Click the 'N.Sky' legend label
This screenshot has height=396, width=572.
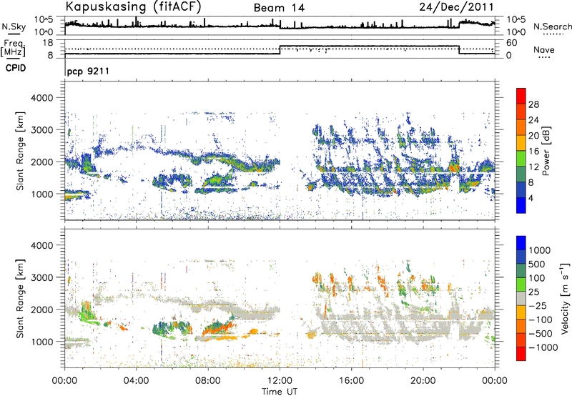tap(14, 26)
